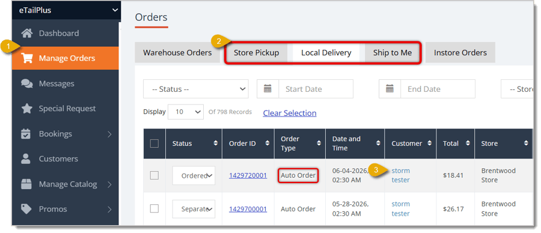The image size is (541, 233).
Task: Sort by the Customer column arrows
Action: pos(430,144)
